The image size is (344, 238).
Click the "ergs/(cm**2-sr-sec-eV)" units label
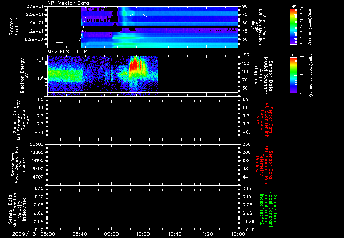click(x=310, y=75)
